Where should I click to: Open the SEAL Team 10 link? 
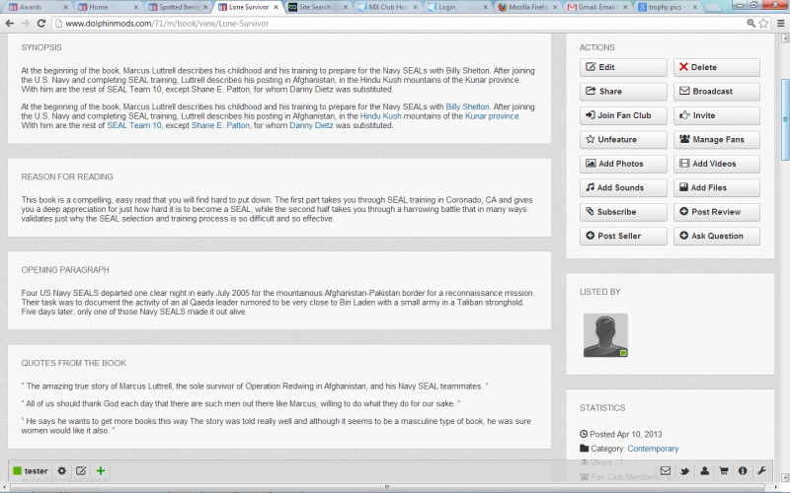tap(134, 125)
